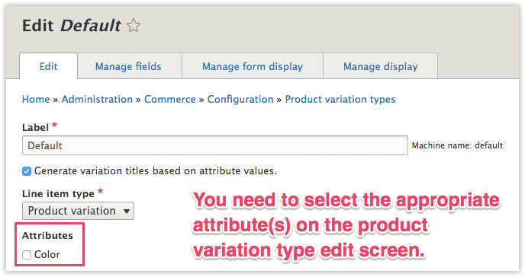This screenshot has width=525, height=277.
Task: Select the Machine name: default text
Action: click(457, 145)
